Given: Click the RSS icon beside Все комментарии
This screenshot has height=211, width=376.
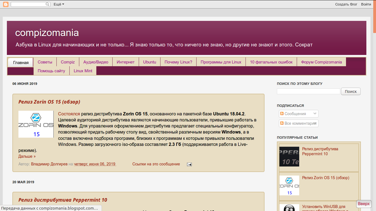Looking at the screenshot, I should 282,123.
